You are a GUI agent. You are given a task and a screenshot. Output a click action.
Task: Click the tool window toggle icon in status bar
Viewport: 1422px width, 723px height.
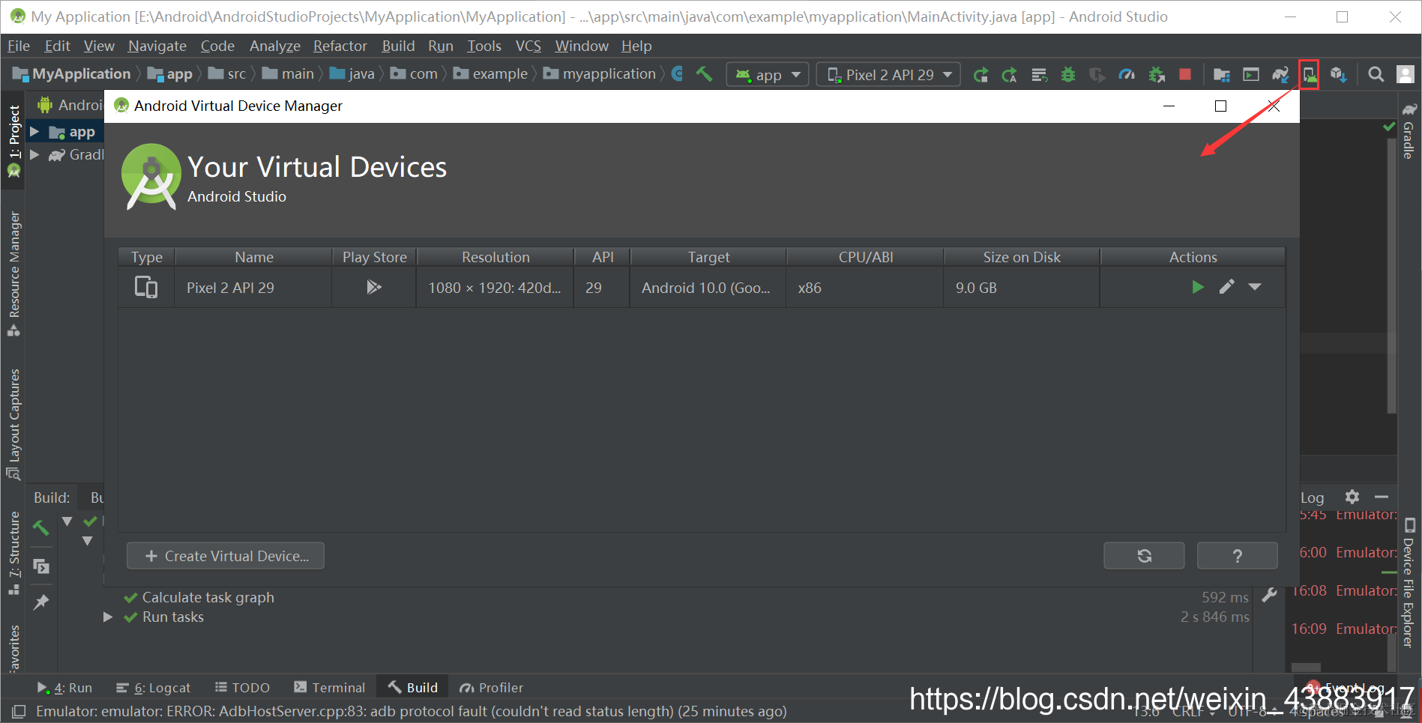coord(19,711)
